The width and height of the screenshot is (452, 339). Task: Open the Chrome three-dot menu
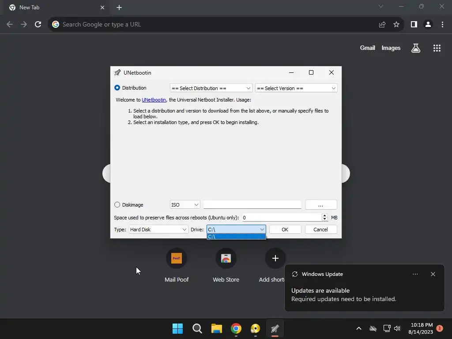pyautogui.click(x=442, y=25)
